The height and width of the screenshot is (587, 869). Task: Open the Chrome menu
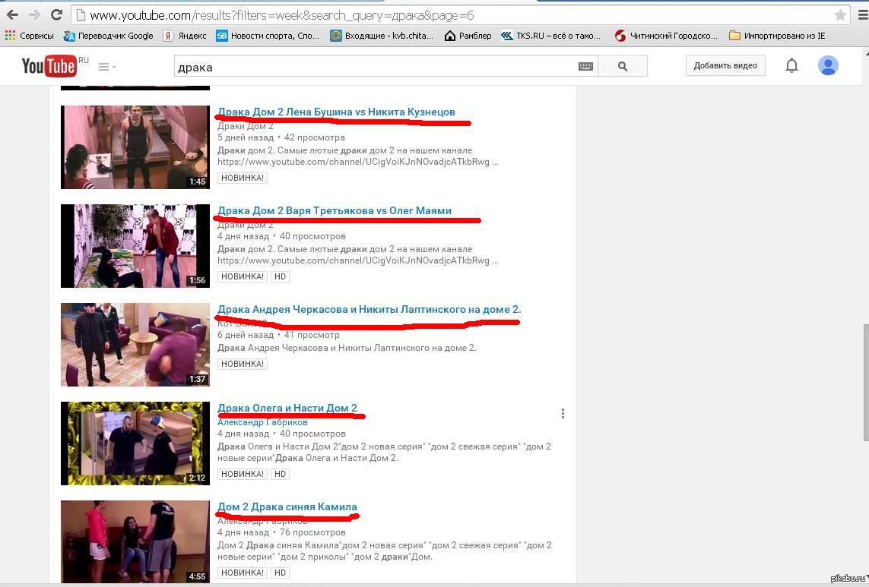862,15
